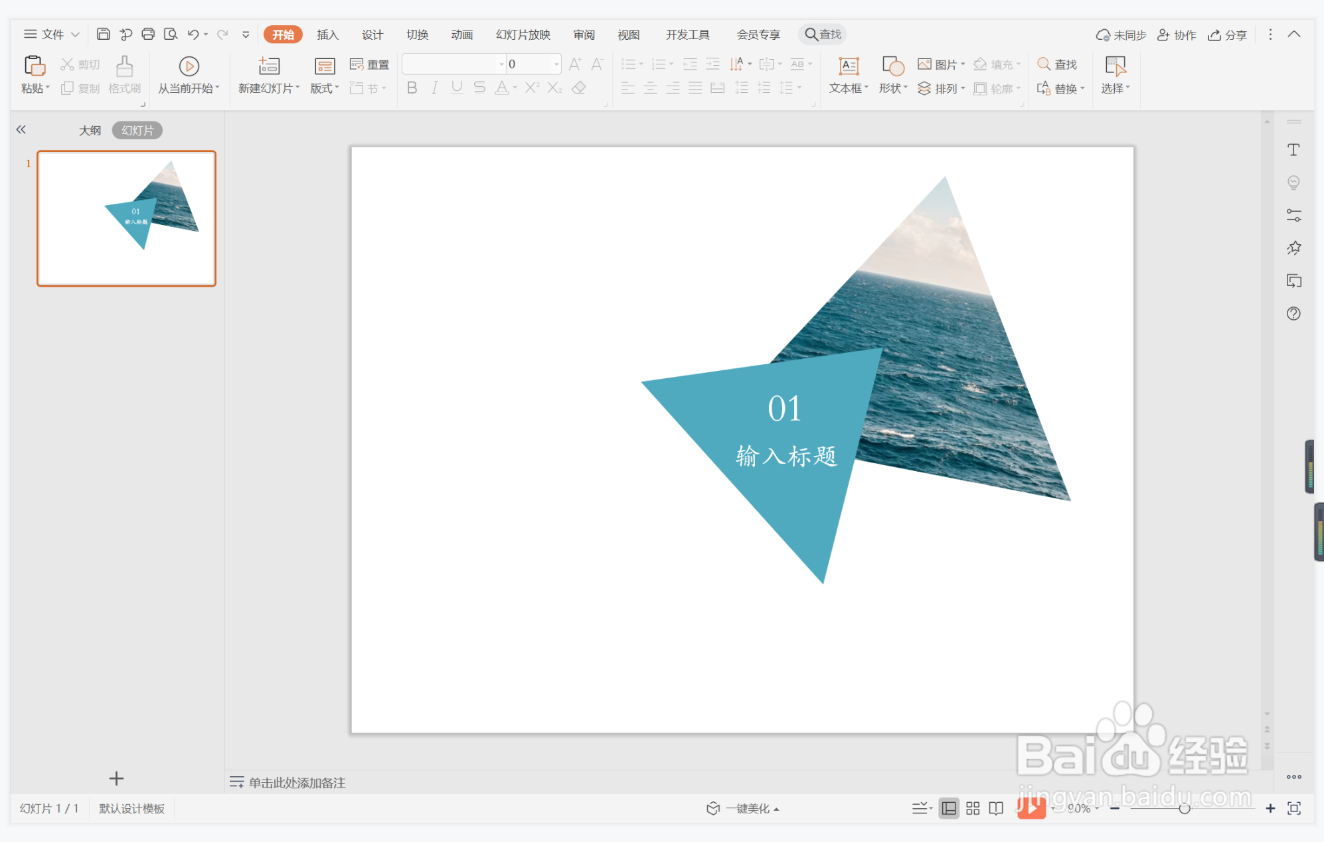Image resolution: width=1324 pixels, height=842 pixels.
Task: Switch to slide sorter view icon
Action: point(973,808)
